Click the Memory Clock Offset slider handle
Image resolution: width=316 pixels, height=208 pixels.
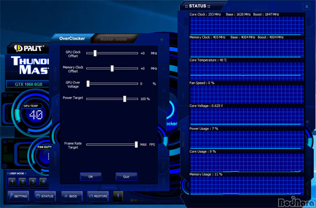112,68
